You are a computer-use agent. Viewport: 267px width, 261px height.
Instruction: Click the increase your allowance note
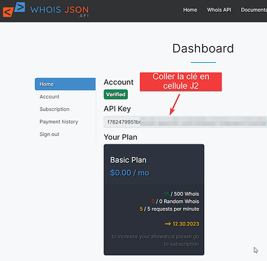point(155,240)
